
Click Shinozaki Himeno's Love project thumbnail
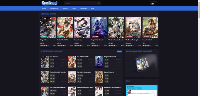[x=72, y=91]
